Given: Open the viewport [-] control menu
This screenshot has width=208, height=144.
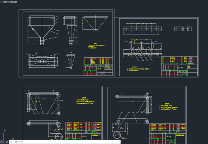Looking at the screenshot, I should coord(1,2).
